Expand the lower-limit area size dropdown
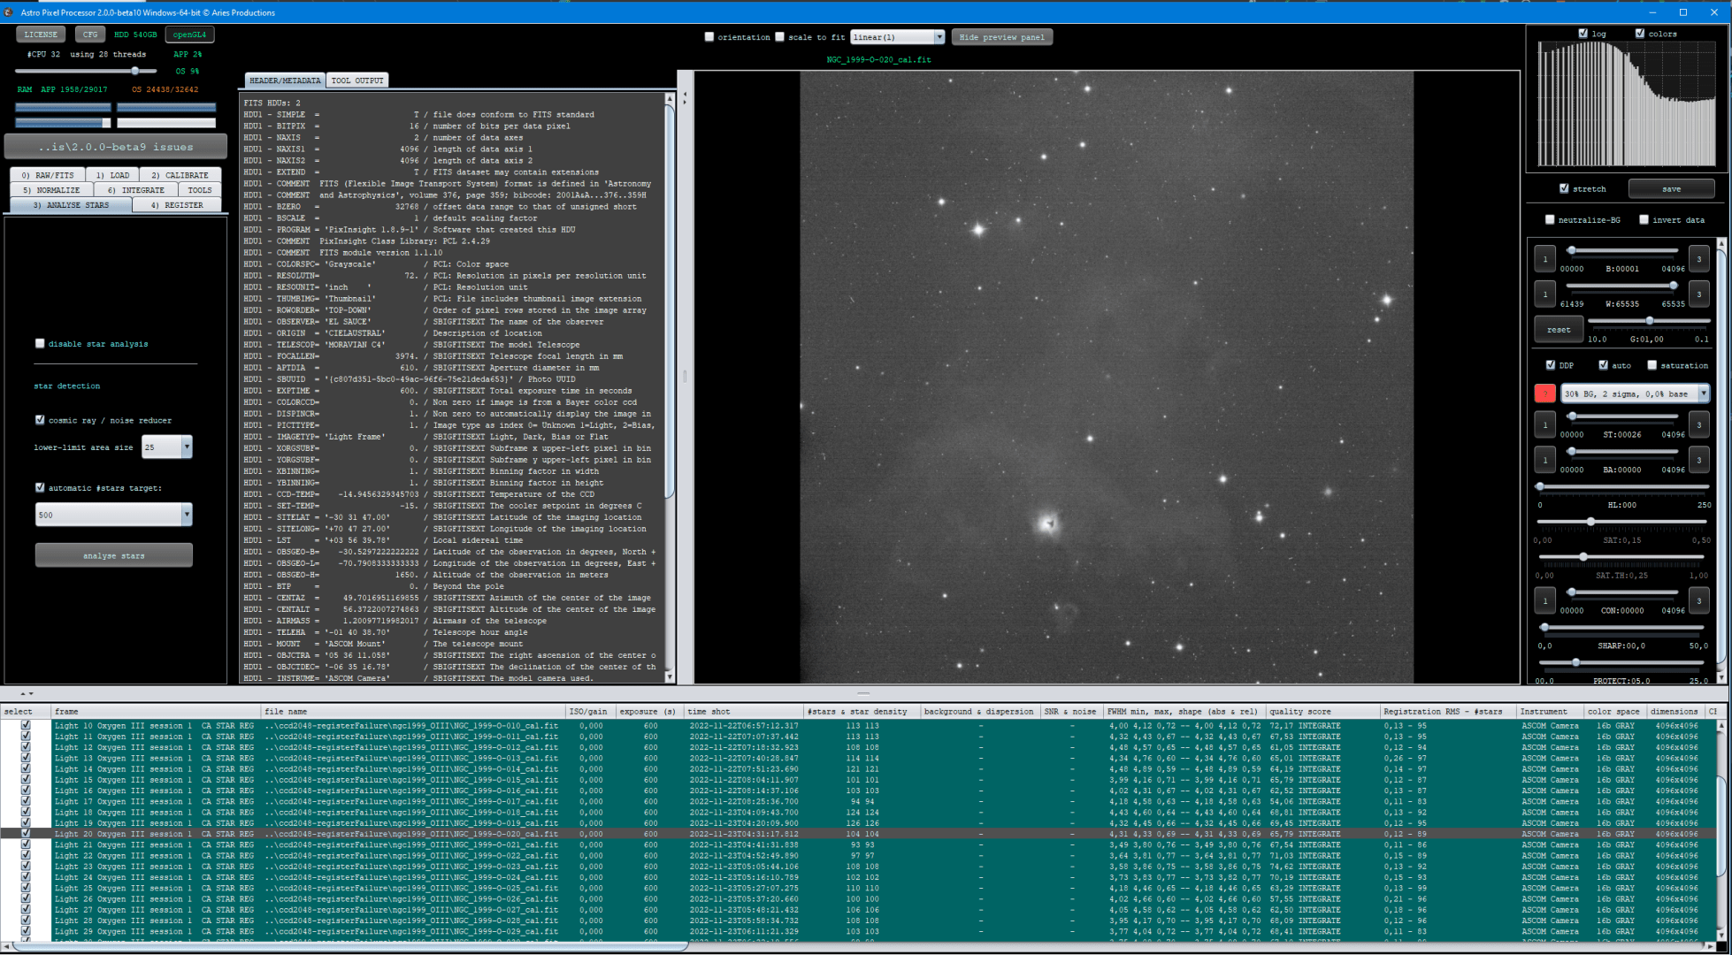 (186, 447)
